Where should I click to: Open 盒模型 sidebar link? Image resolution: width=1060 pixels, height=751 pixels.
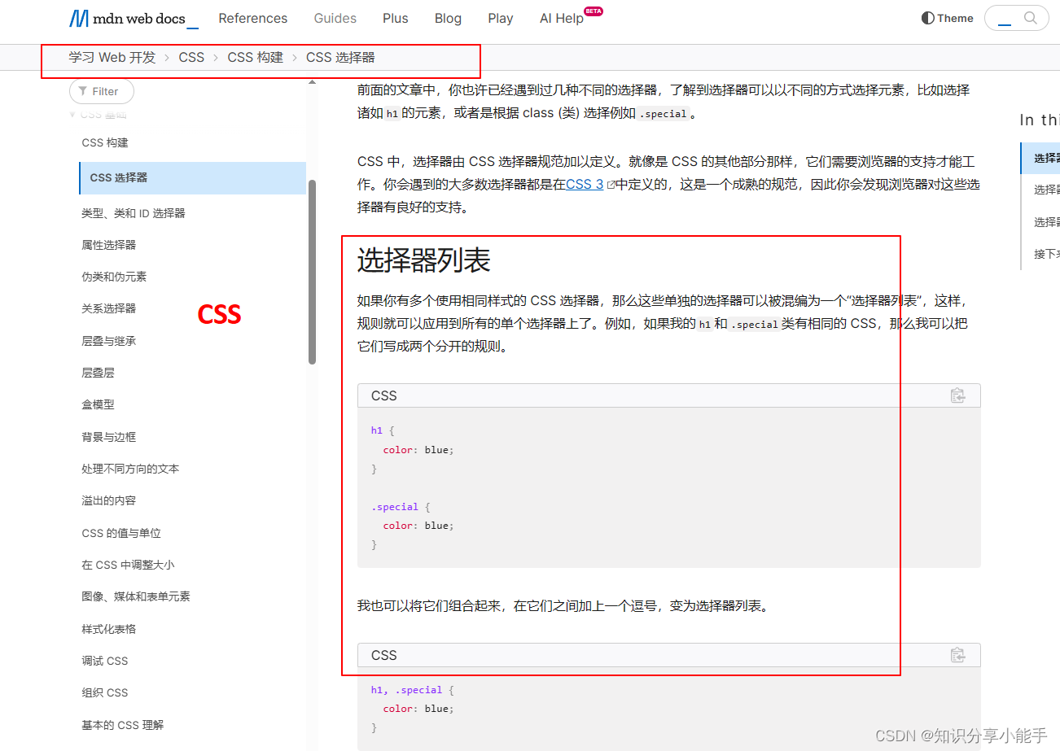tap(98, 404)
